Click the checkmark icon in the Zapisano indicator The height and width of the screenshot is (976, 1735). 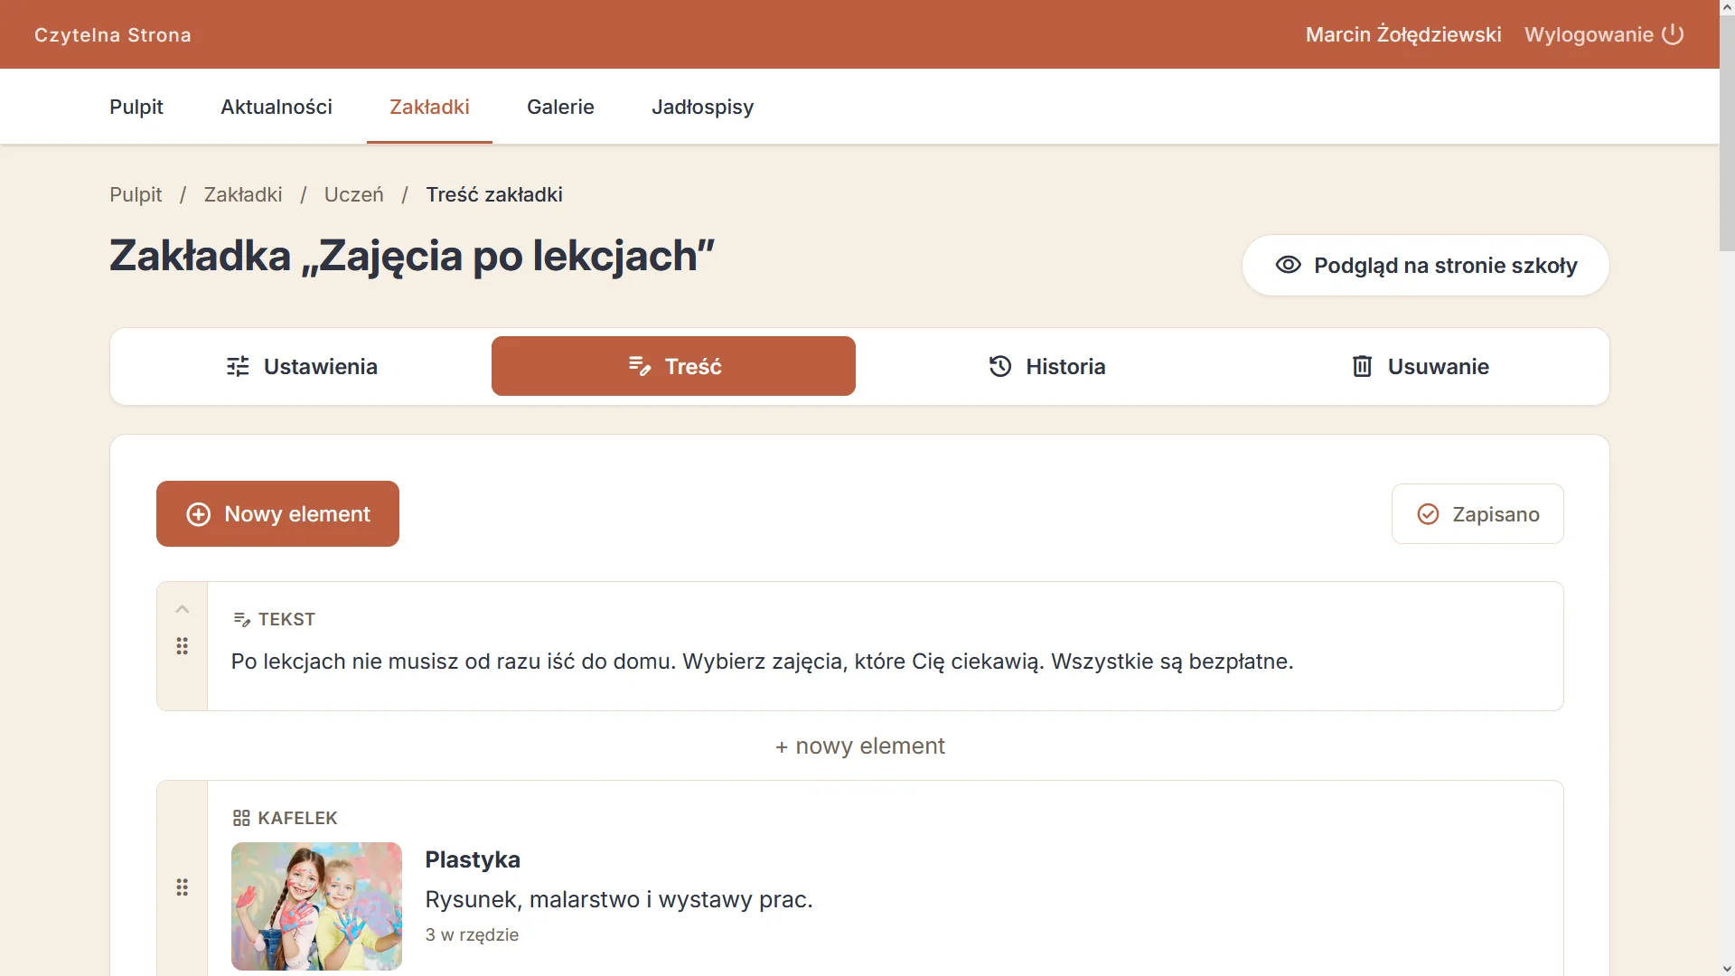coord(1428,514)
